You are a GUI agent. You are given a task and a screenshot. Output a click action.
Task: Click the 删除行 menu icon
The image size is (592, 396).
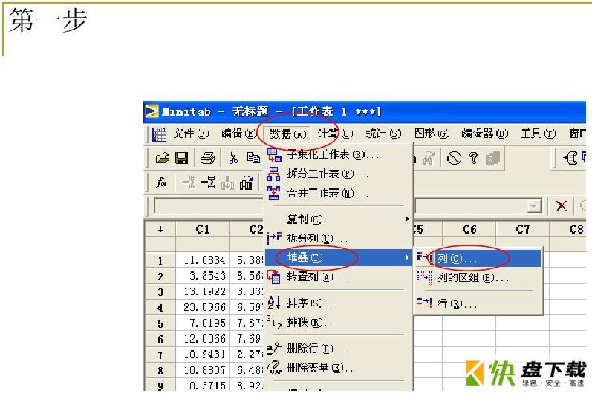[275, 349]
